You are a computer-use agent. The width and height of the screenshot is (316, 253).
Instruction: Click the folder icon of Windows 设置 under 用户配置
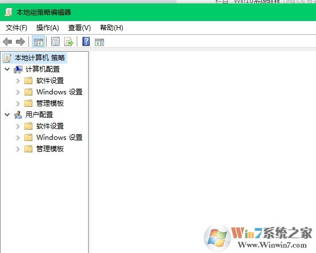28,138
